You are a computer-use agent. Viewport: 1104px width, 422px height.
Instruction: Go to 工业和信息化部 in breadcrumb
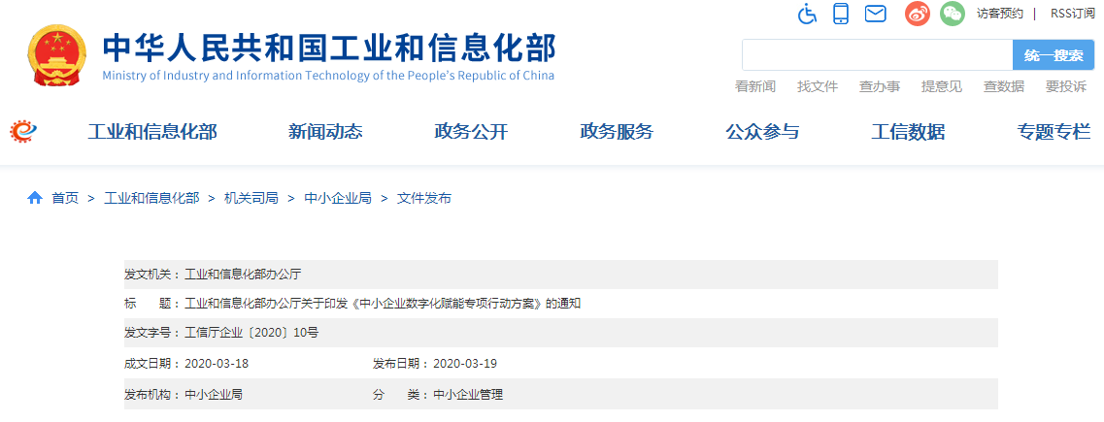(x=152, y=198)
